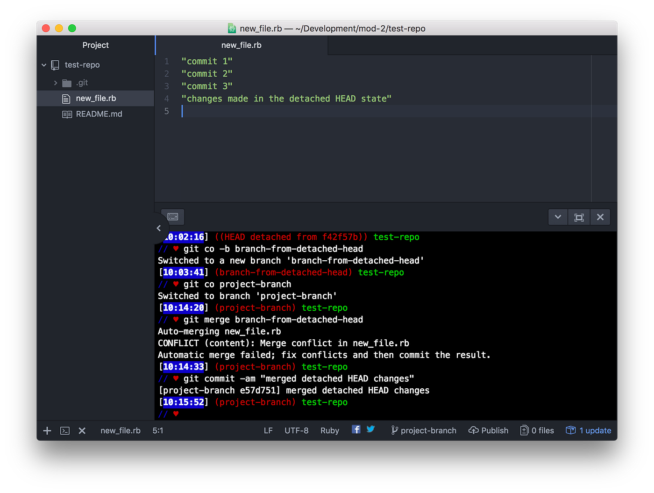654x493 pixels.
Task: Expand the .git folder
Action: (55, 82)
